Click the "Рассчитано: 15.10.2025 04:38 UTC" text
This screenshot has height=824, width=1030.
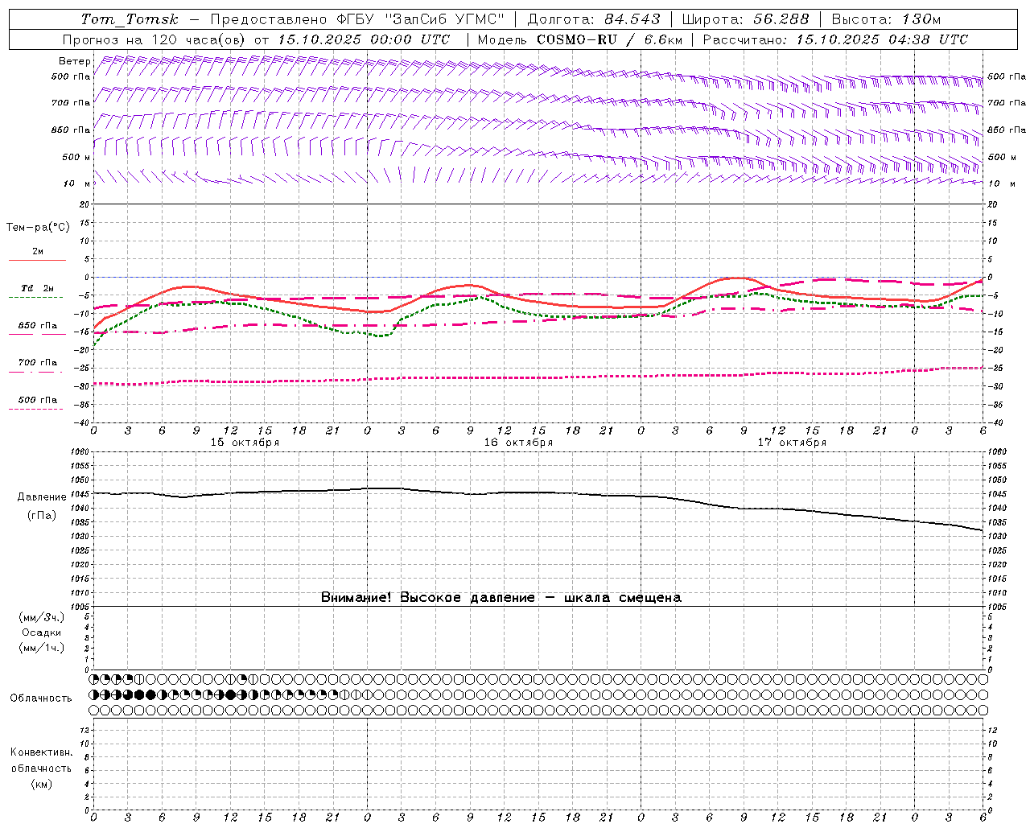click(x=835, y=39)
